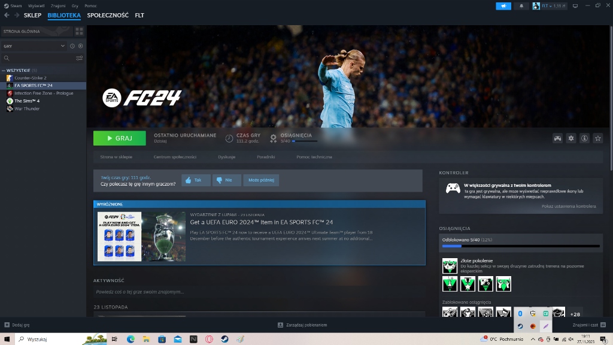This screenshot has height=345, width=613.
Task: Click Pokaż ustawienia kontrolera link
Action: pyautogui.click(x=569, y=206)
